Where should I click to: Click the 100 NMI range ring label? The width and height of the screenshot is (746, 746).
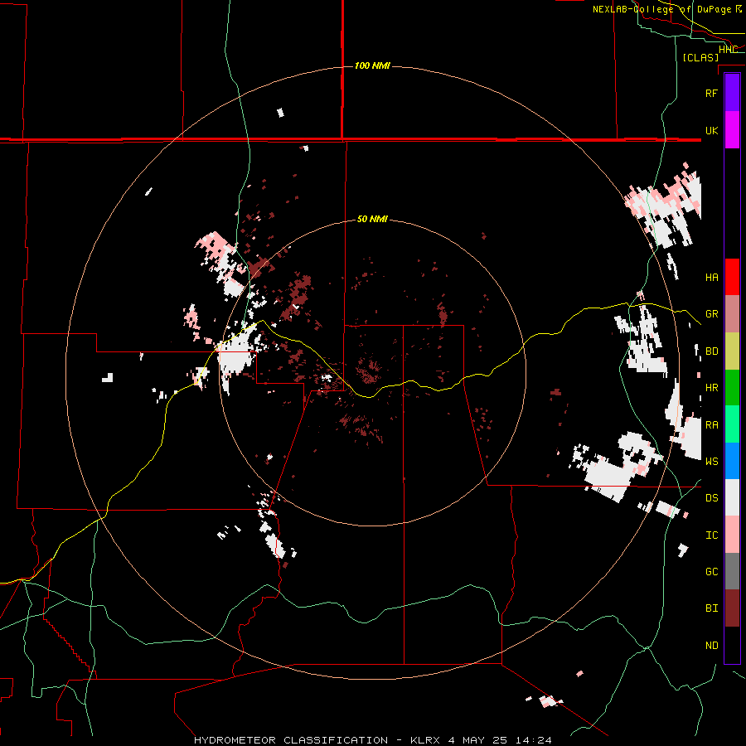point(372,65)
